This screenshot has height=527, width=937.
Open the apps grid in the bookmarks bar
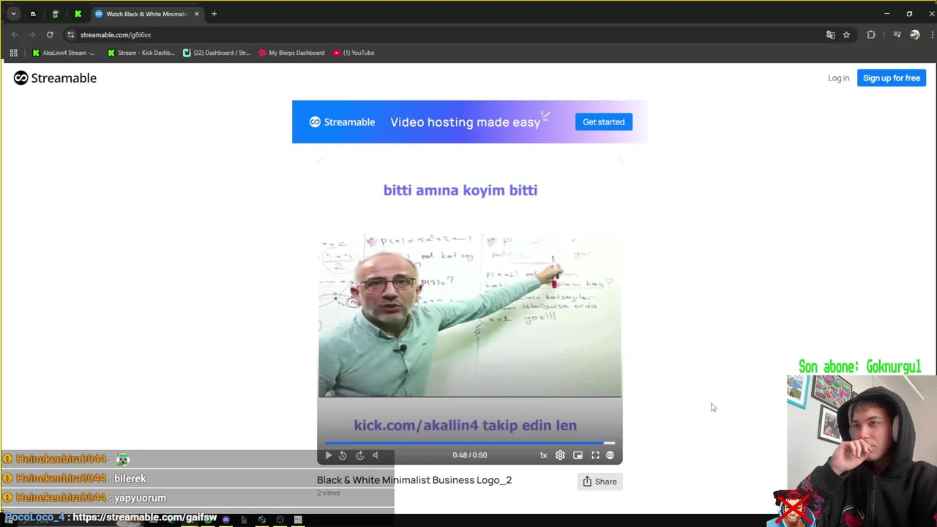[x=13, y=53]
